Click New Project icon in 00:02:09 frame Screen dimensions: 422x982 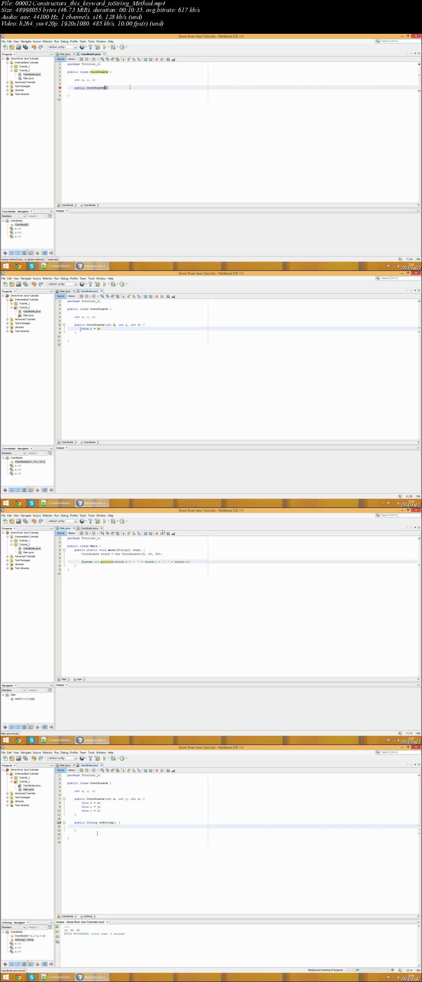(12, 47)
